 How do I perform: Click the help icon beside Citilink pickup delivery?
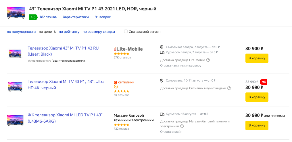[x=229, y=88]
